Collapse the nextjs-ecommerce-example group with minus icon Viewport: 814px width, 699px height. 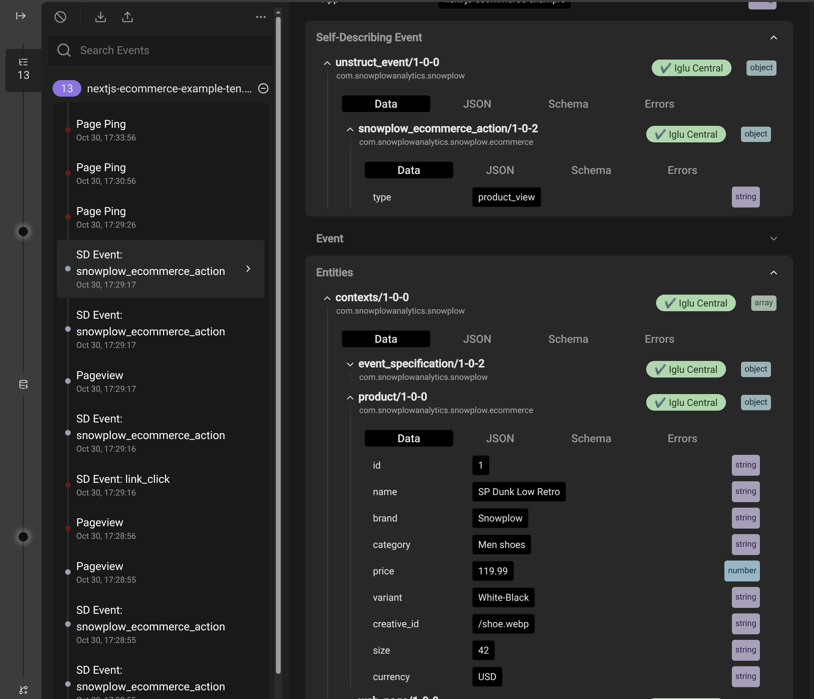263,88
